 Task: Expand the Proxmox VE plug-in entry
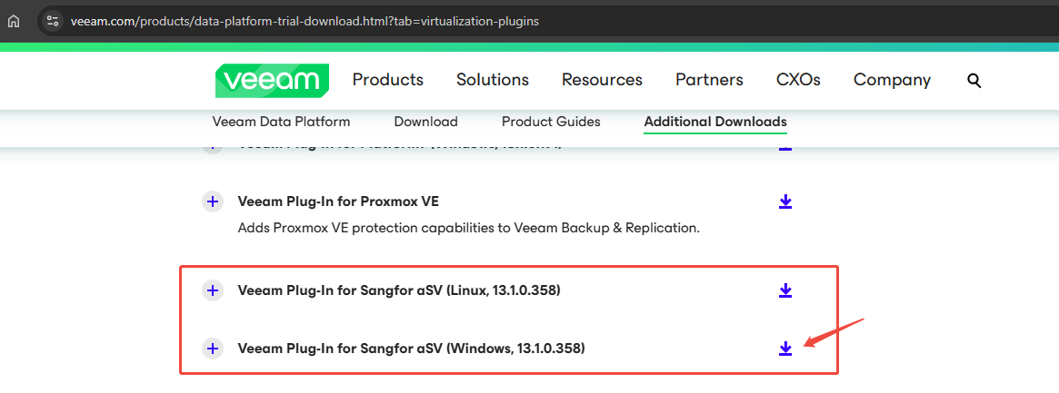click(213, 201)
